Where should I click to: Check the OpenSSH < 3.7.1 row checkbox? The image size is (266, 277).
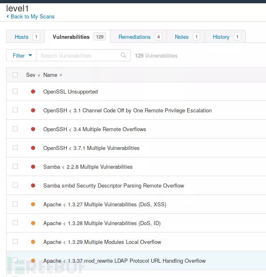point(15,147)
